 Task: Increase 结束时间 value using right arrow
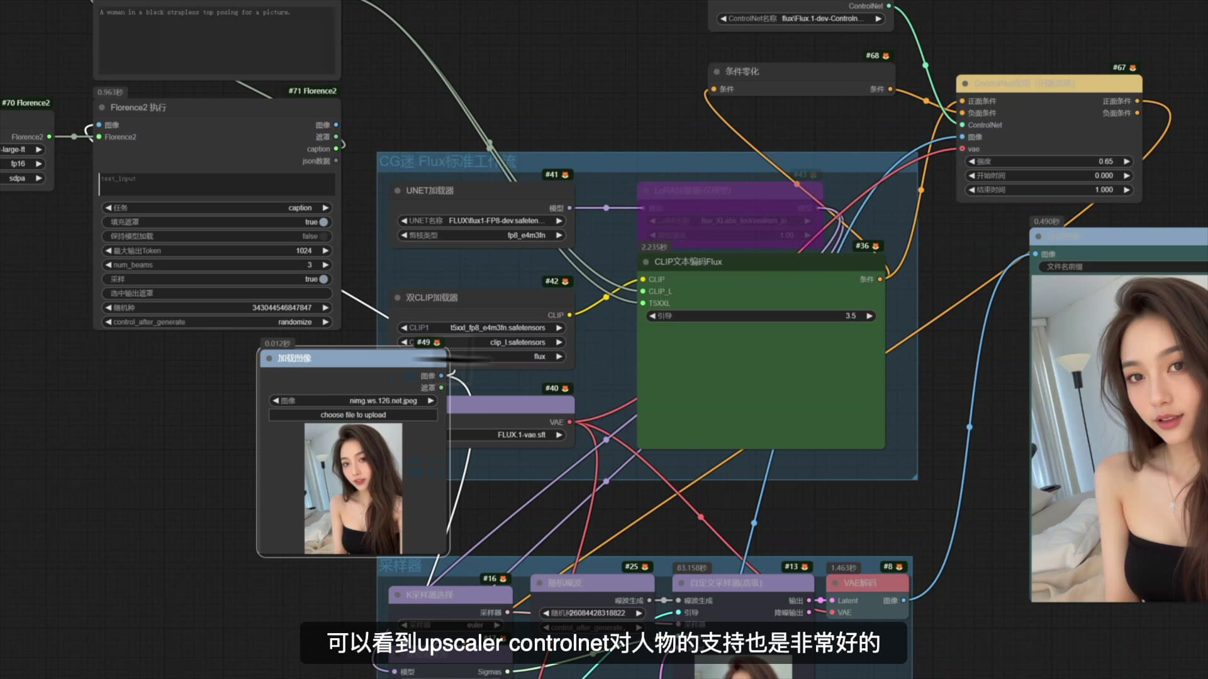tap(1127, 190)
